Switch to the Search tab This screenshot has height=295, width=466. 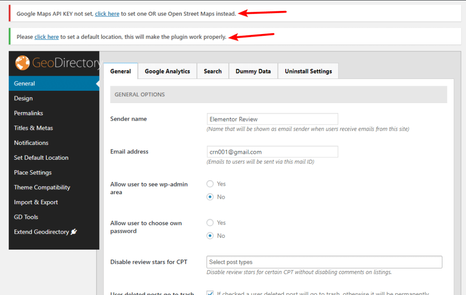coord(213,71)
